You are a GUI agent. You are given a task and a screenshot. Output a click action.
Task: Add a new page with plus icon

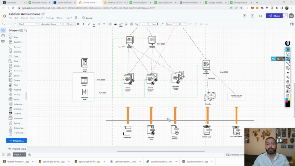(29, 155)
